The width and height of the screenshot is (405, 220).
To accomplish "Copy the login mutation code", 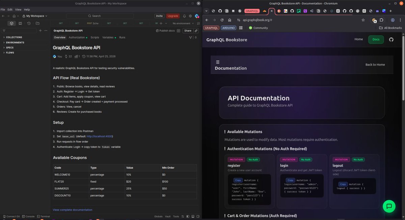I will (291, 180).
